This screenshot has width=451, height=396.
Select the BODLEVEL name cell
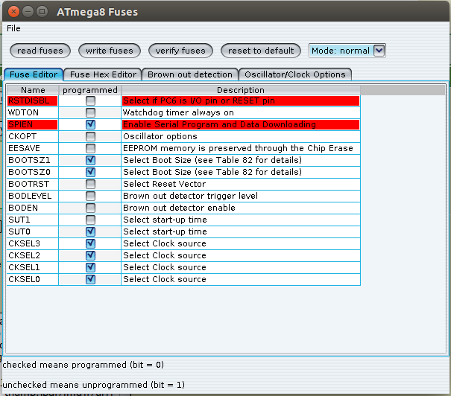click(x=33, y=196)
